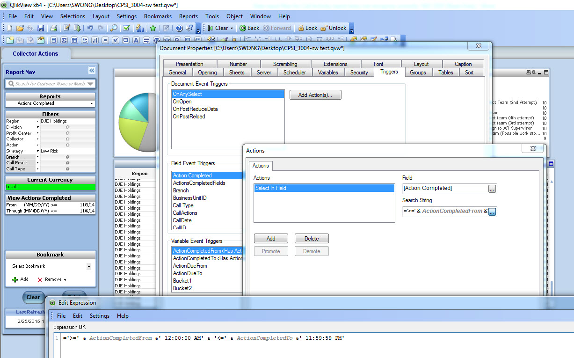Viewport: 574px width, 358px height.
Task: Click the Undo arrow icon
Action: 90,28
